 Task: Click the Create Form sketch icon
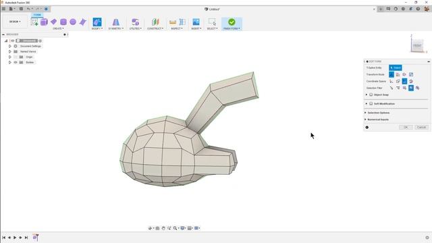34,22
